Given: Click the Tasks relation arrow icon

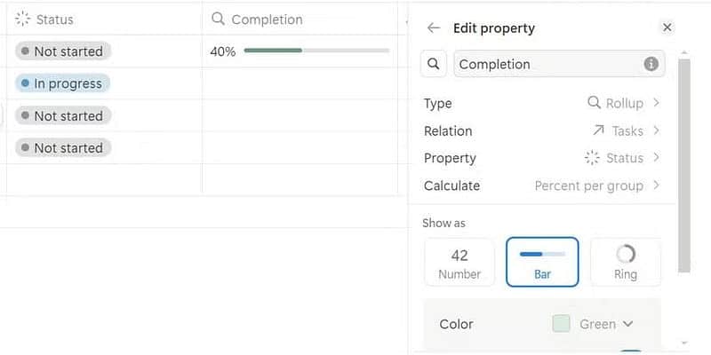Looking at the screenshot, I should pos(599,130).
